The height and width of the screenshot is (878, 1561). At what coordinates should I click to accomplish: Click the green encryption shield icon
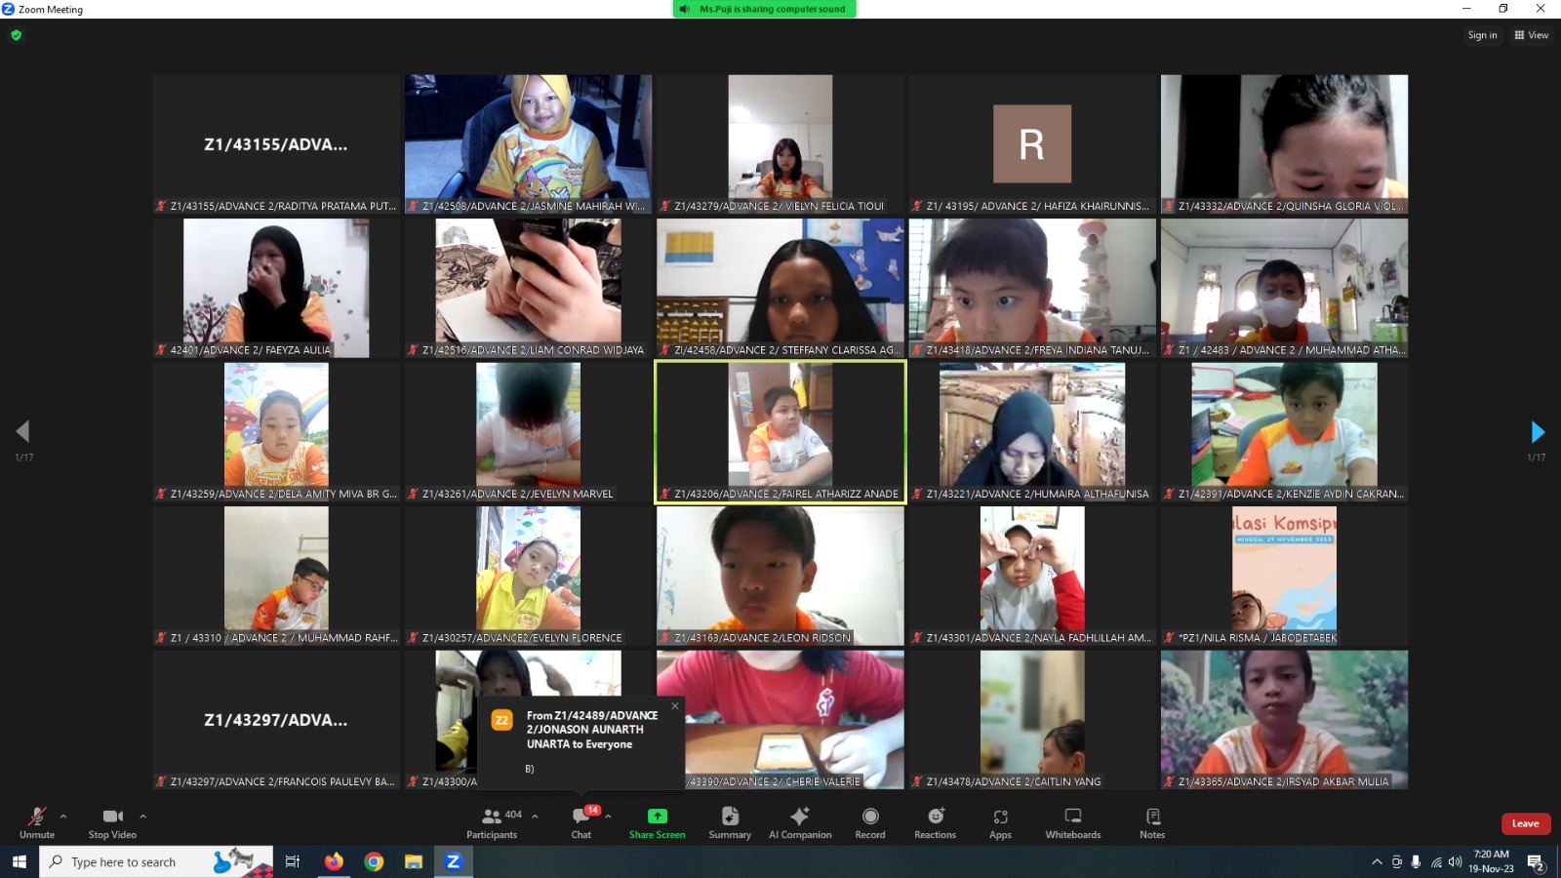(x=16, y=35)
